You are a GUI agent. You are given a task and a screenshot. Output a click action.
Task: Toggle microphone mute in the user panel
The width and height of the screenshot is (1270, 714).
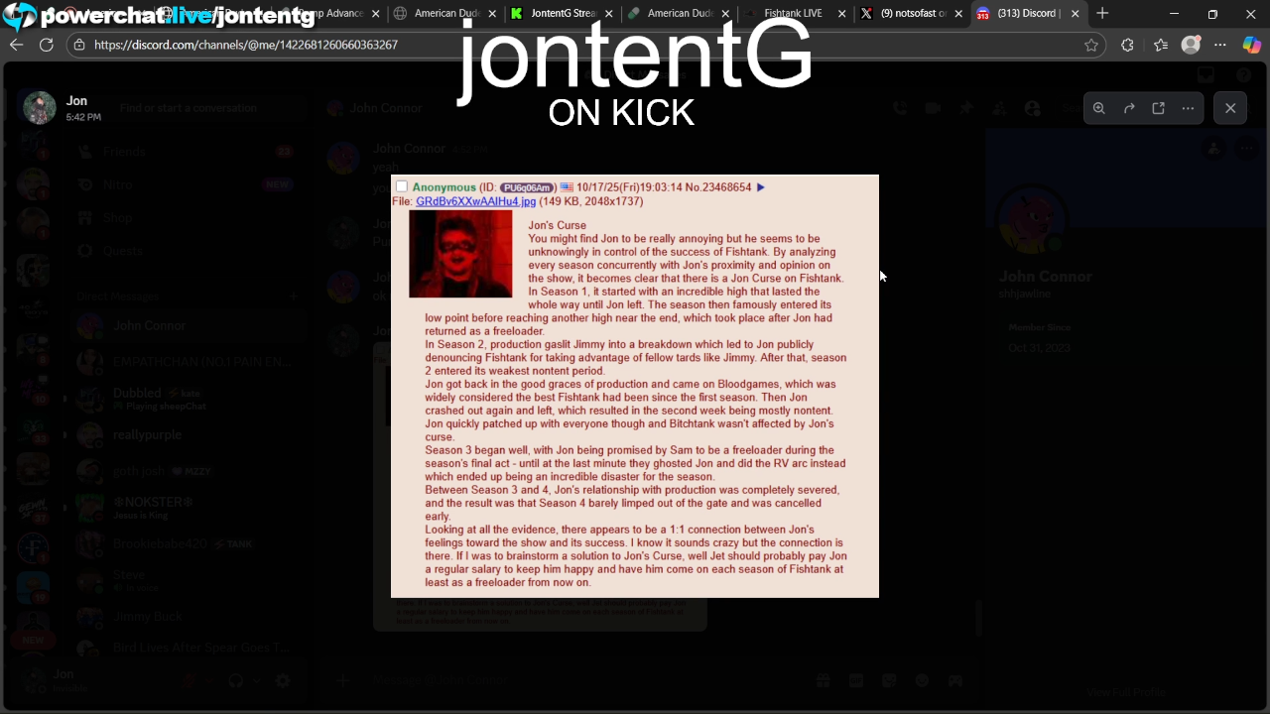click(190, 681)
